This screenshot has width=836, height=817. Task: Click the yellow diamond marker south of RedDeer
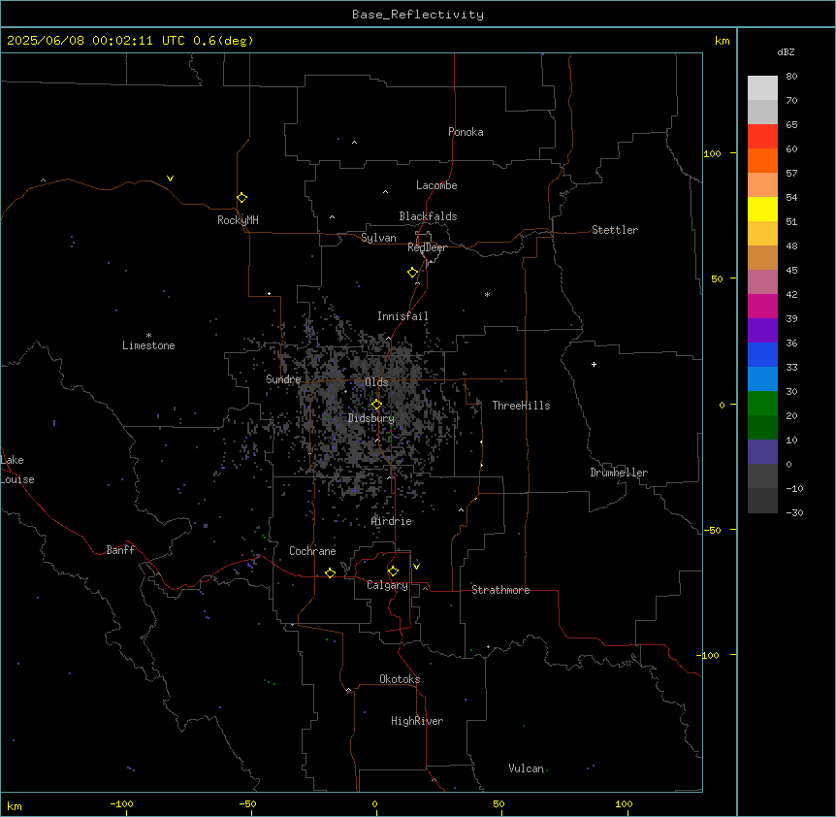point(412,273)
